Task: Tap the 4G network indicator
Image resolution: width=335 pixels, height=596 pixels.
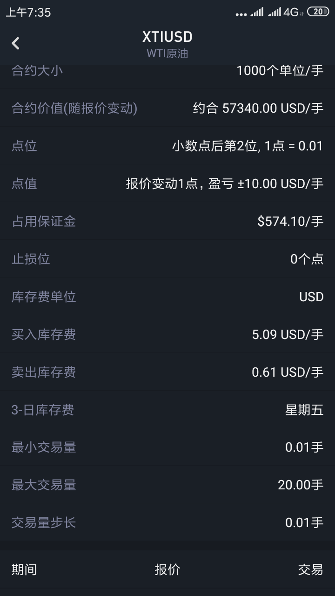Action: point(291,12)
